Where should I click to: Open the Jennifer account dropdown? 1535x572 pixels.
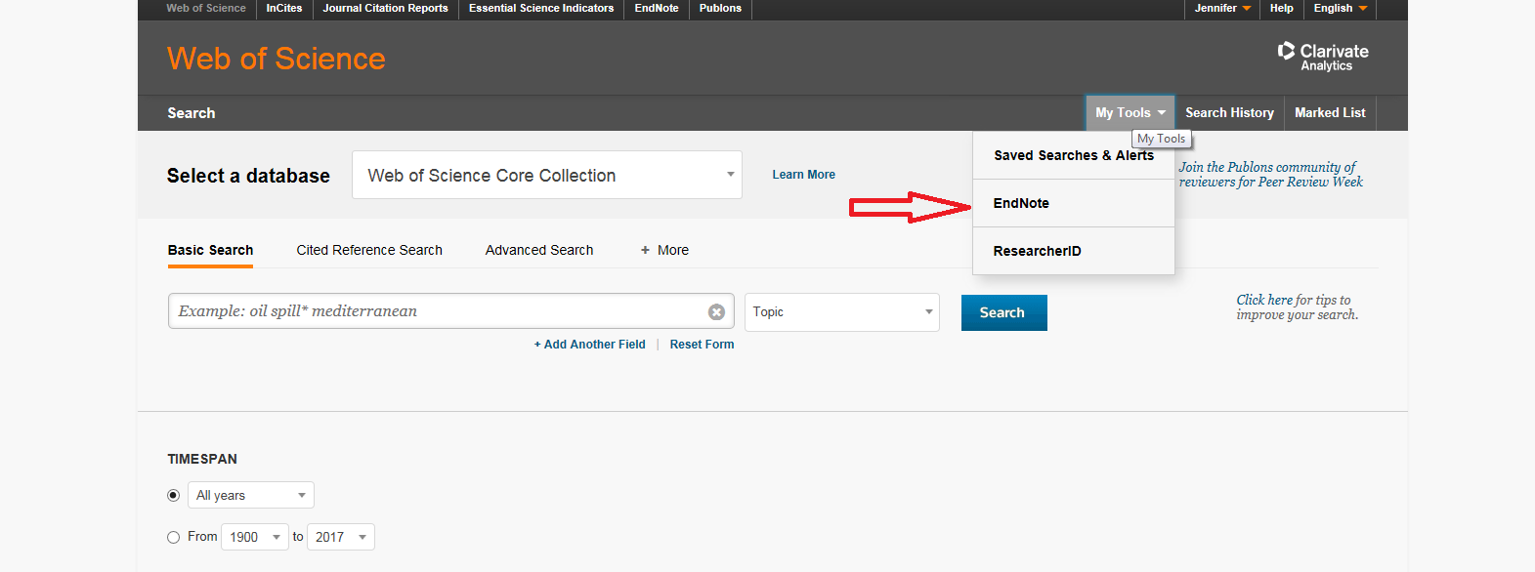point(1222,8)
